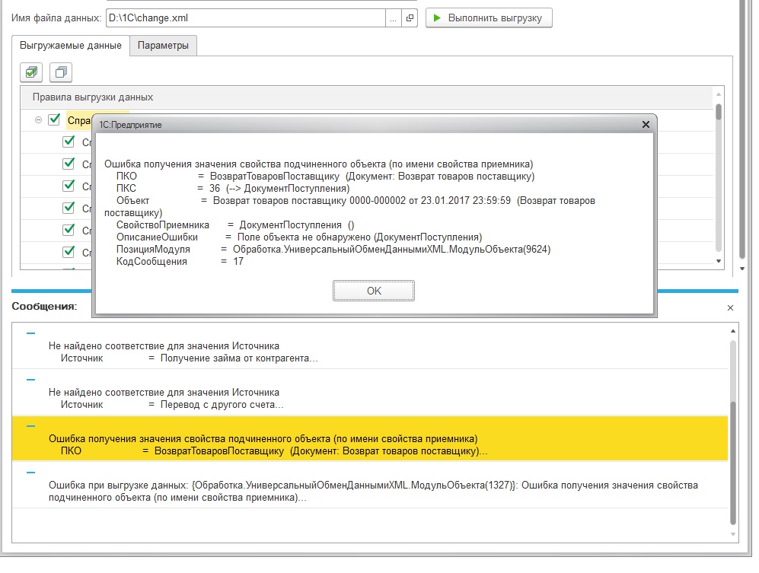
Task: Select the highlighted ВозвратТоваровПоставщику error message
Action: (370, 439)
